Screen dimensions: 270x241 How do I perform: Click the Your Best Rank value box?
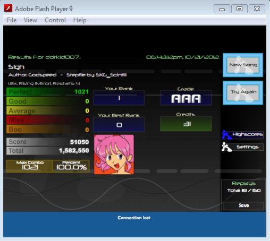[119, 125]
